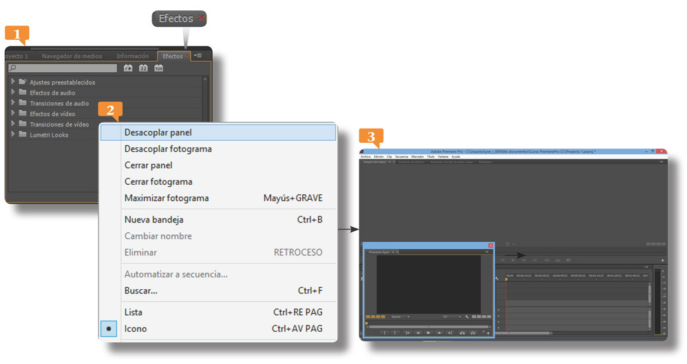Select the Icono view radio option
687x364 pixels.
[109, 329]
